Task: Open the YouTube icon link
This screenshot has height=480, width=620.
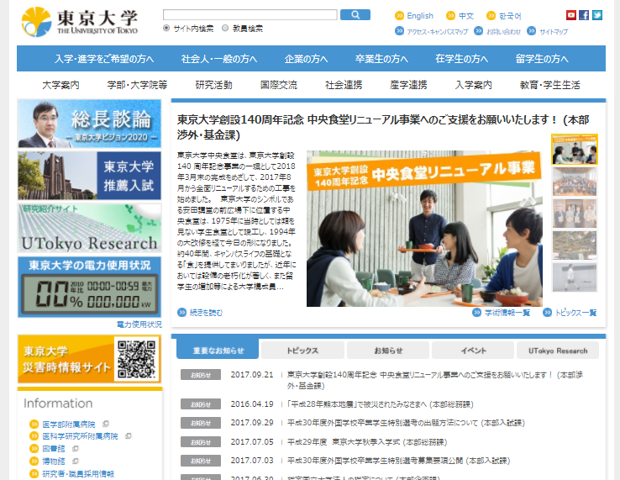Action: (571, 15)
